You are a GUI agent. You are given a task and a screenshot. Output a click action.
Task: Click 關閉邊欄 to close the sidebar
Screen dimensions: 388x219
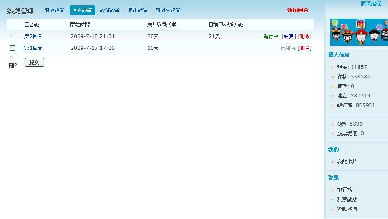[371, 3]
